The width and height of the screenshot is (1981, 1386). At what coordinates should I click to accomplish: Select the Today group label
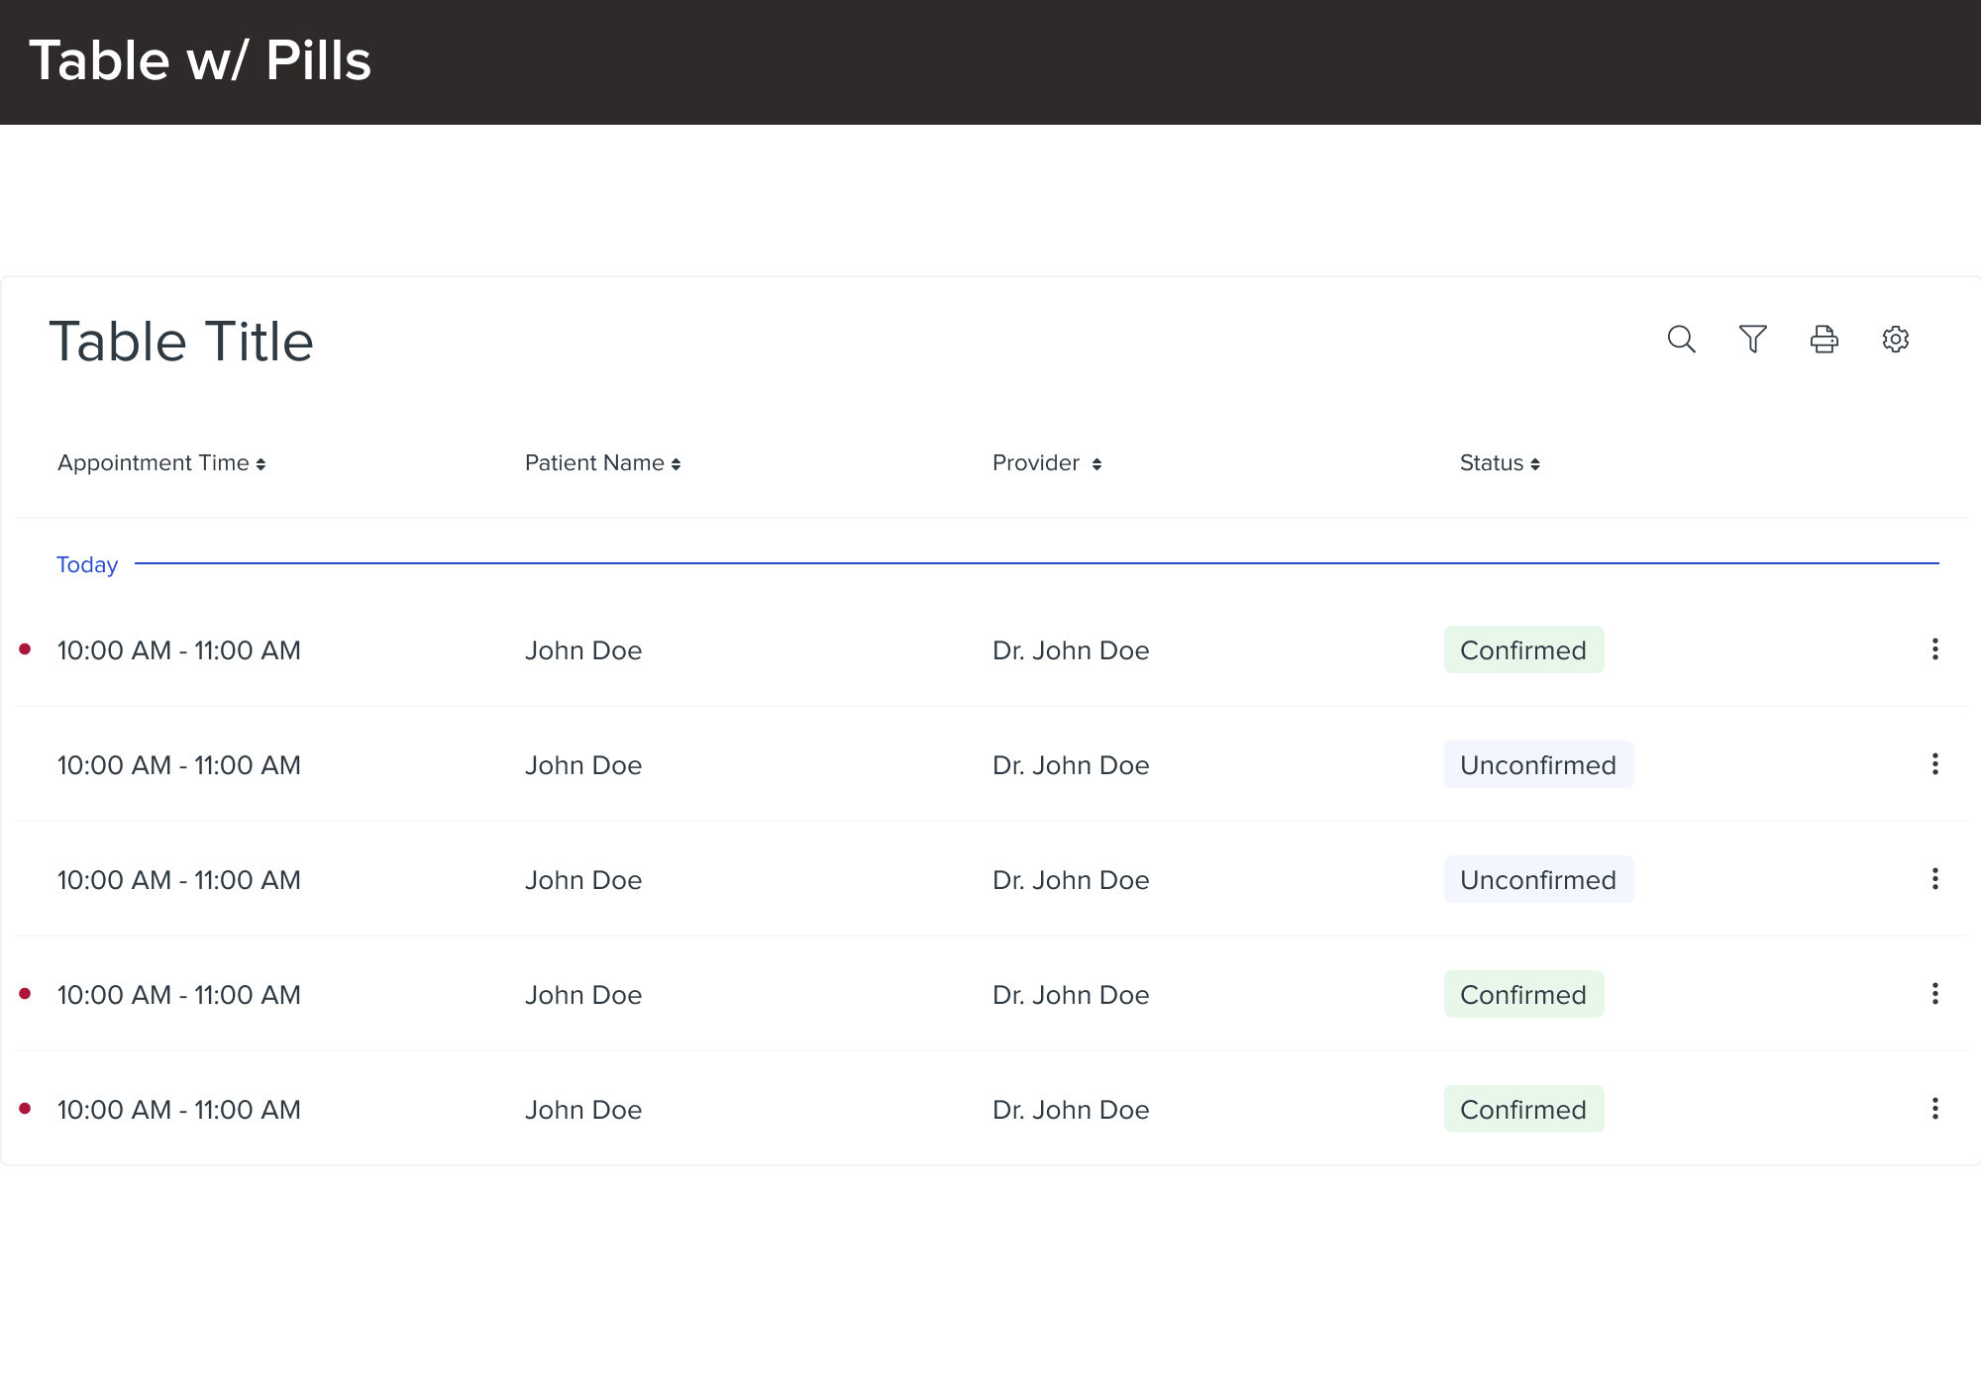[87, 564]
